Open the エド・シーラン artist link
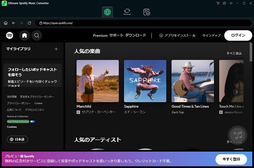Screen dimensions: 254x168 [x=135, y=112]
